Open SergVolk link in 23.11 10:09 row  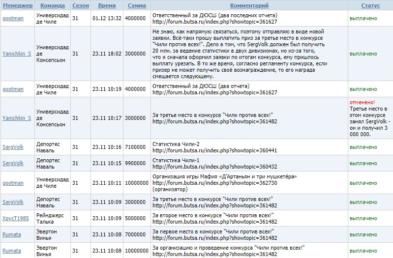point(13,202)
